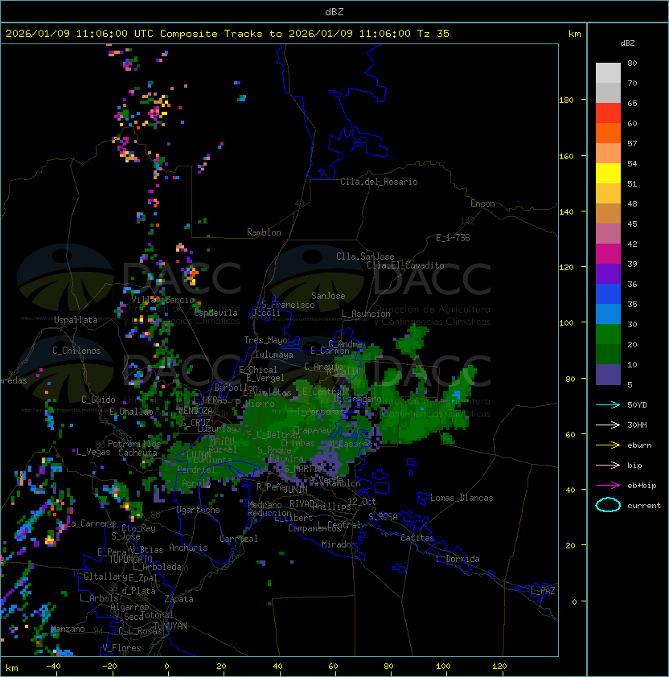This screenshot has width=669, height=677.
Task: Click the 'C_Chilenos' map label
Action: tap(76, 351)
